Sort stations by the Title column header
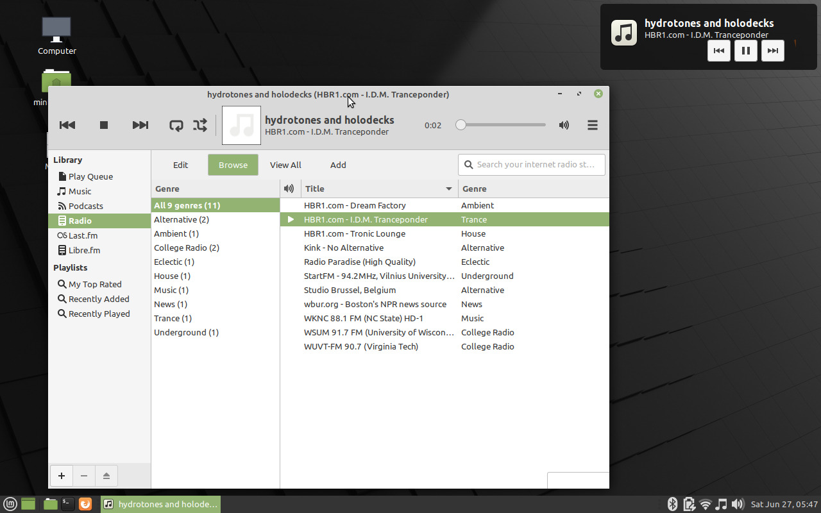This screenshot has width=821, height=513. coord(380,189)
